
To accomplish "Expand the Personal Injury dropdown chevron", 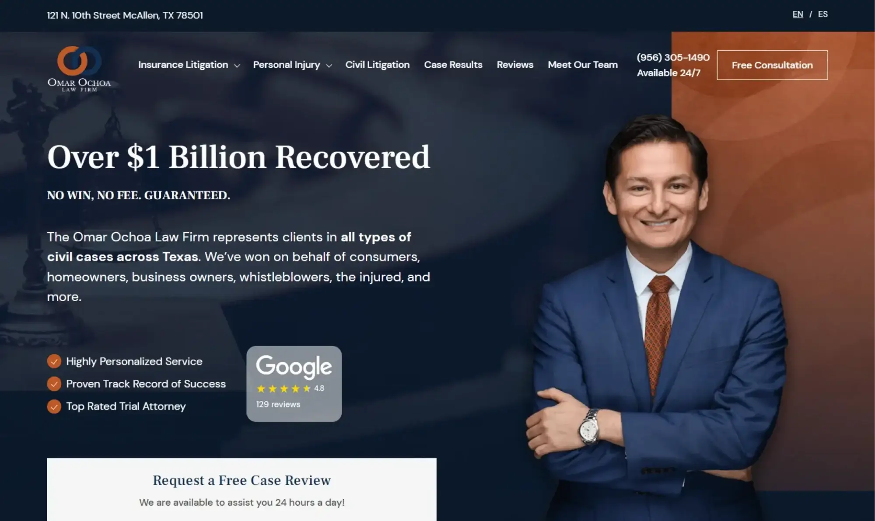I will click(x=329, y=66).
